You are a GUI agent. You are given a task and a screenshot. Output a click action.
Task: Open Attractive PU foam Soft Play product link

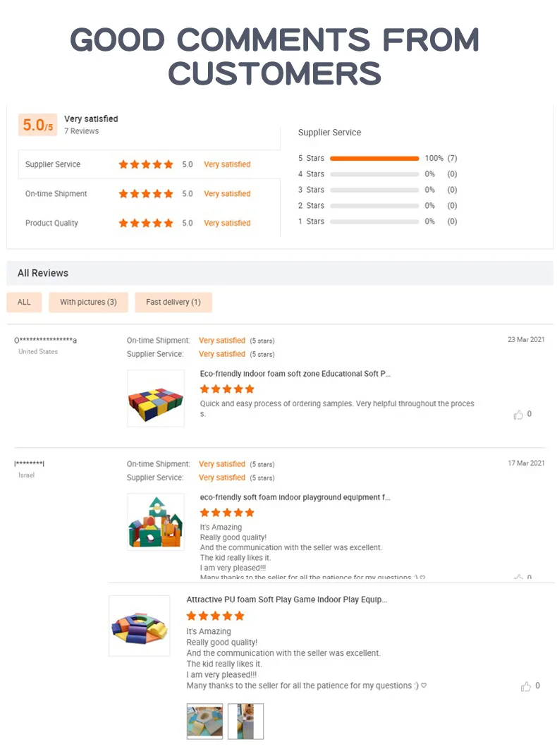(286, 599)
